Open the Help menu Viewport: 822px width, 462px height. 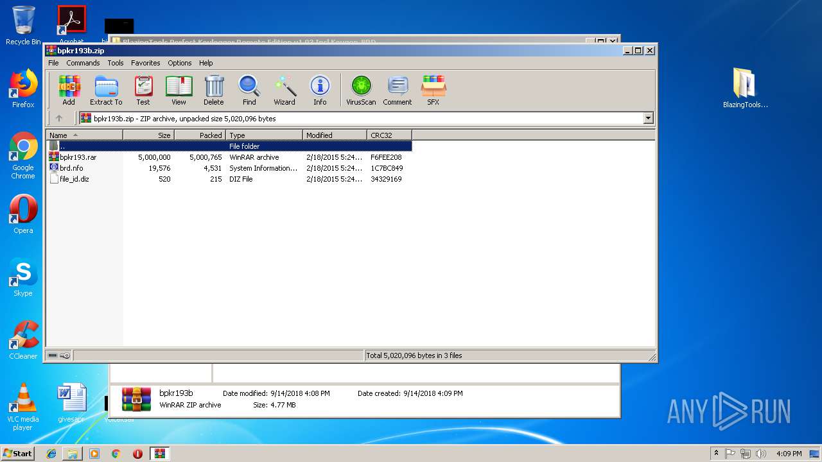(x=205, y=63)
